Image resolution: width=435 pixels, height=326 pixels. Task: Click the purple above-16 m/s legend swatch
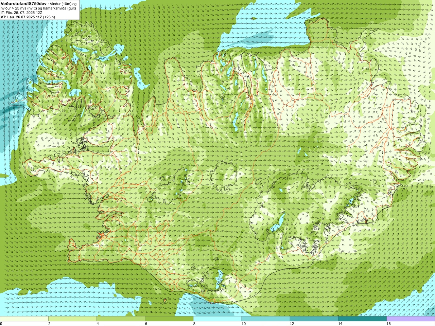point(411,319)
